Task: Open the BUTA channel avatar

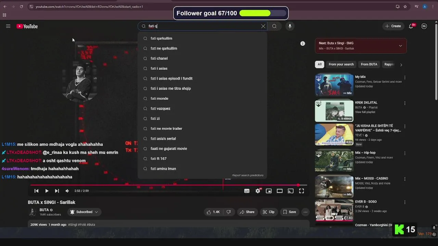Action: 33,212
